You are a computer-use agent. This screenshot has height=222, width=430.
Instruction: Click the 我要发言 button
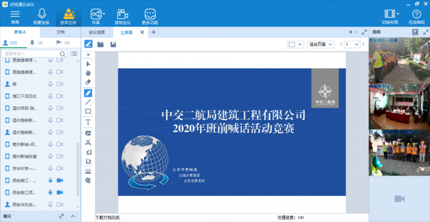tap(41, 17)
